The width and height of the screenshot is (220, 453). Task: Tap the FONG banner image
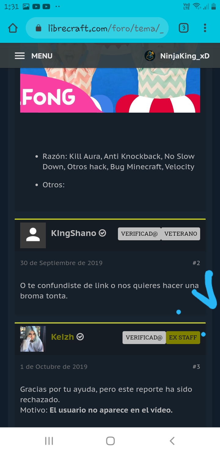click(110, 90)
